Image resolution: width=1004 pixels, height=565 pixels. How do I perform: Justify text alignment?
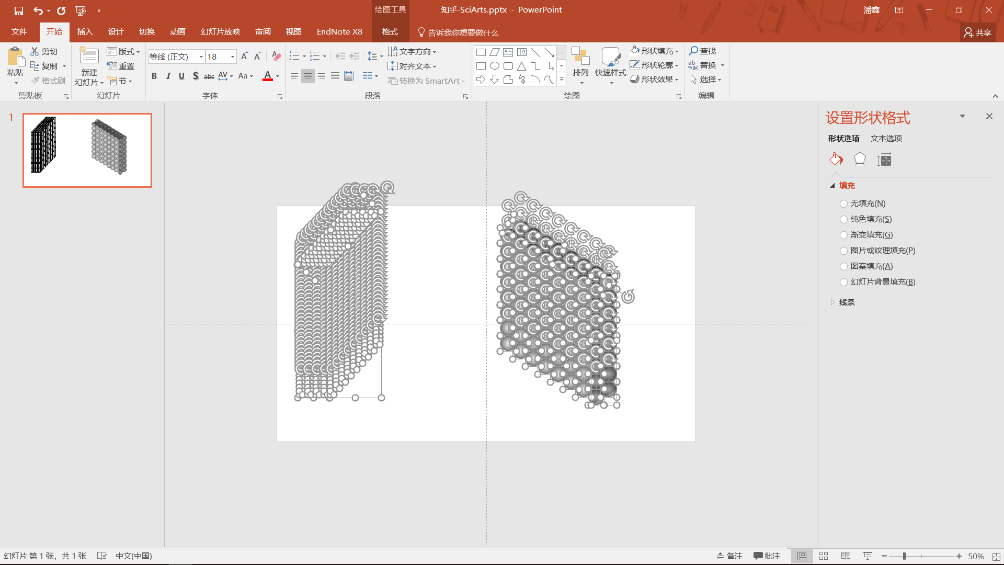(335, 76)
